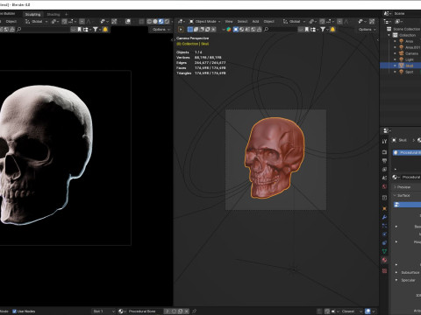Open the Object properties tab
The image size is (421, 315).
coord(384,208)
